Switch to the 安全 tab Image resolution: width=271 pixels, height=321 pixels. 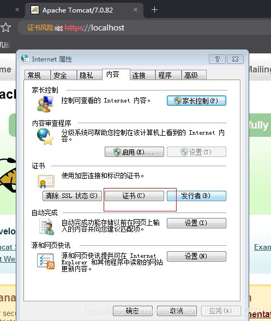pyautogui.click(x=63, y=75)
